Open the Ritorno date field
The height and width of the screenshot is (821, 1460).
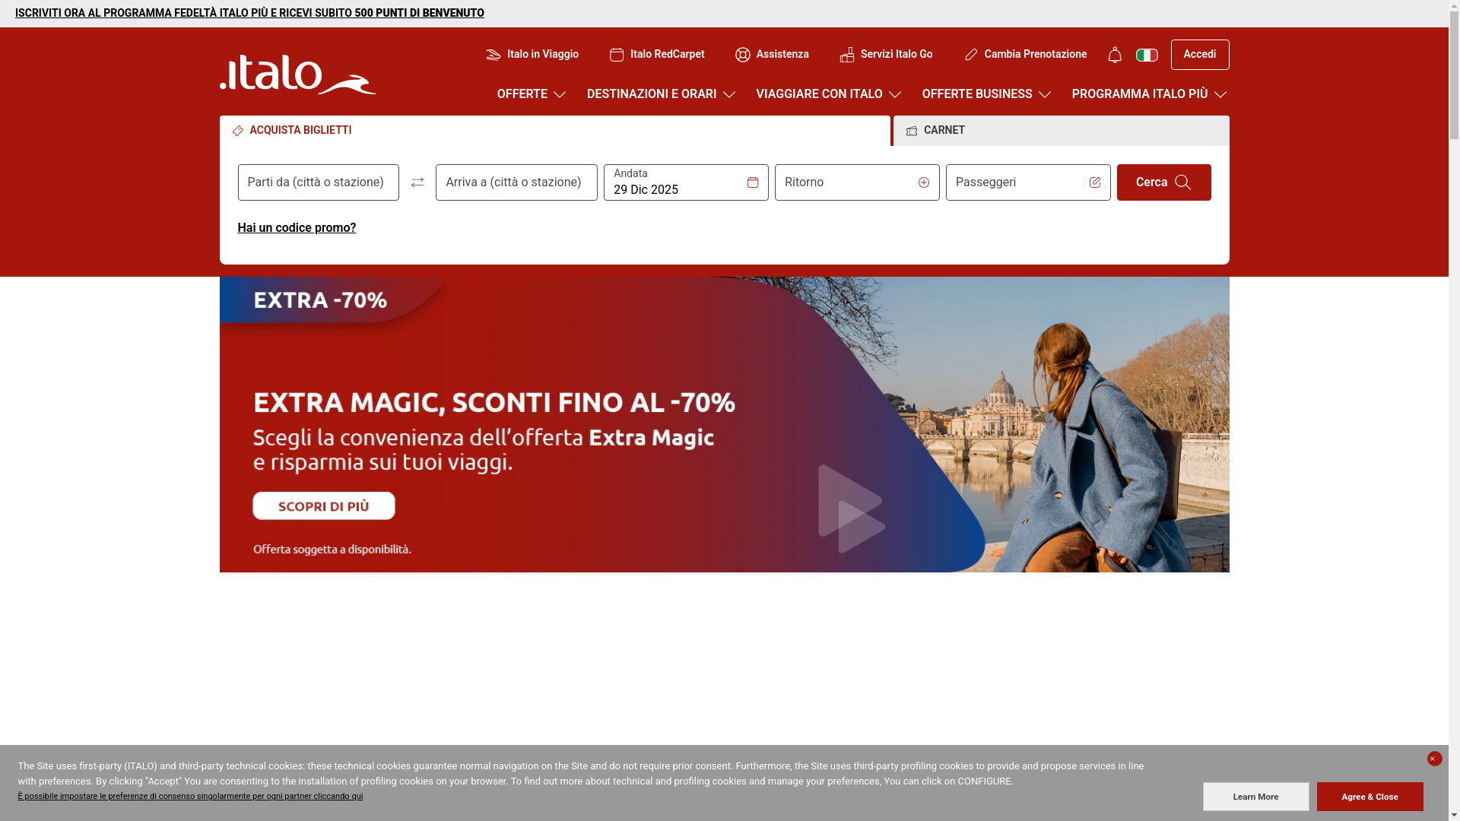[x=858, y=182]
